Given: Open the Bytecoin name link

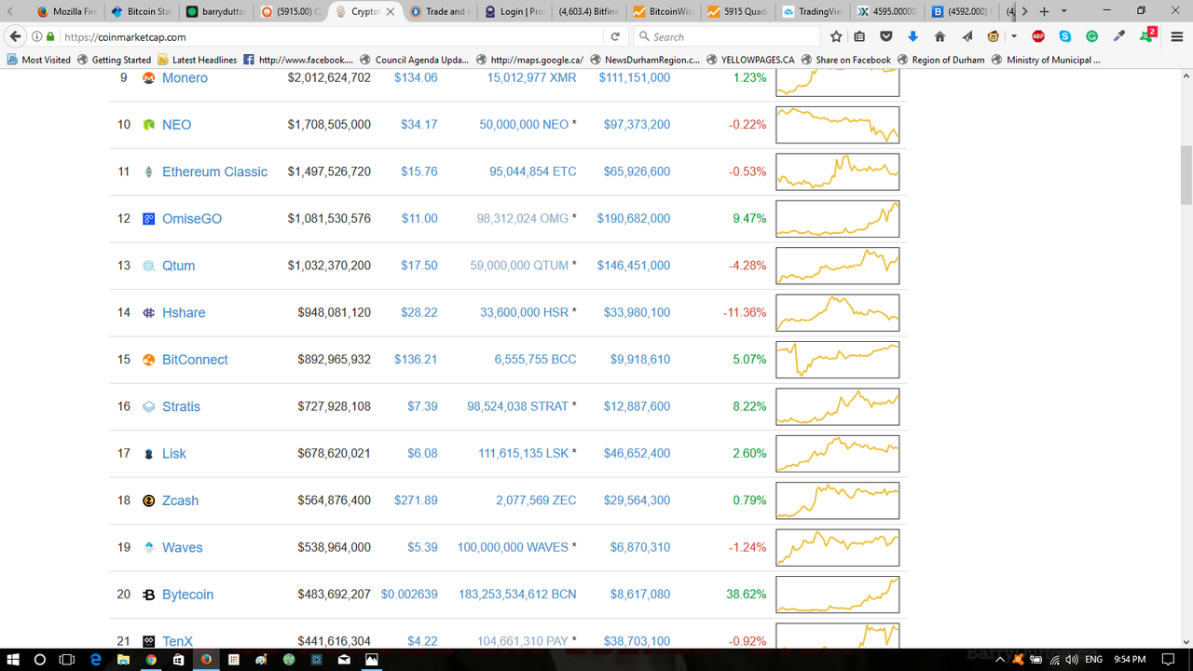Looking at the screenshot, I should [x=187, y=595].
